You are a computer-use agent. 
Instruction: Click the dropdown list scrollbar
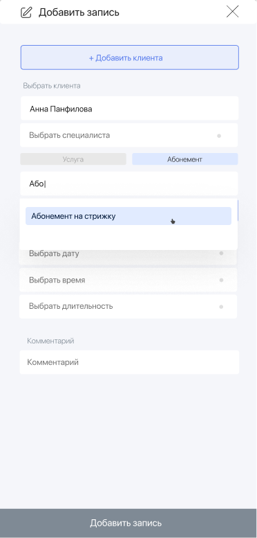[238, 210]
